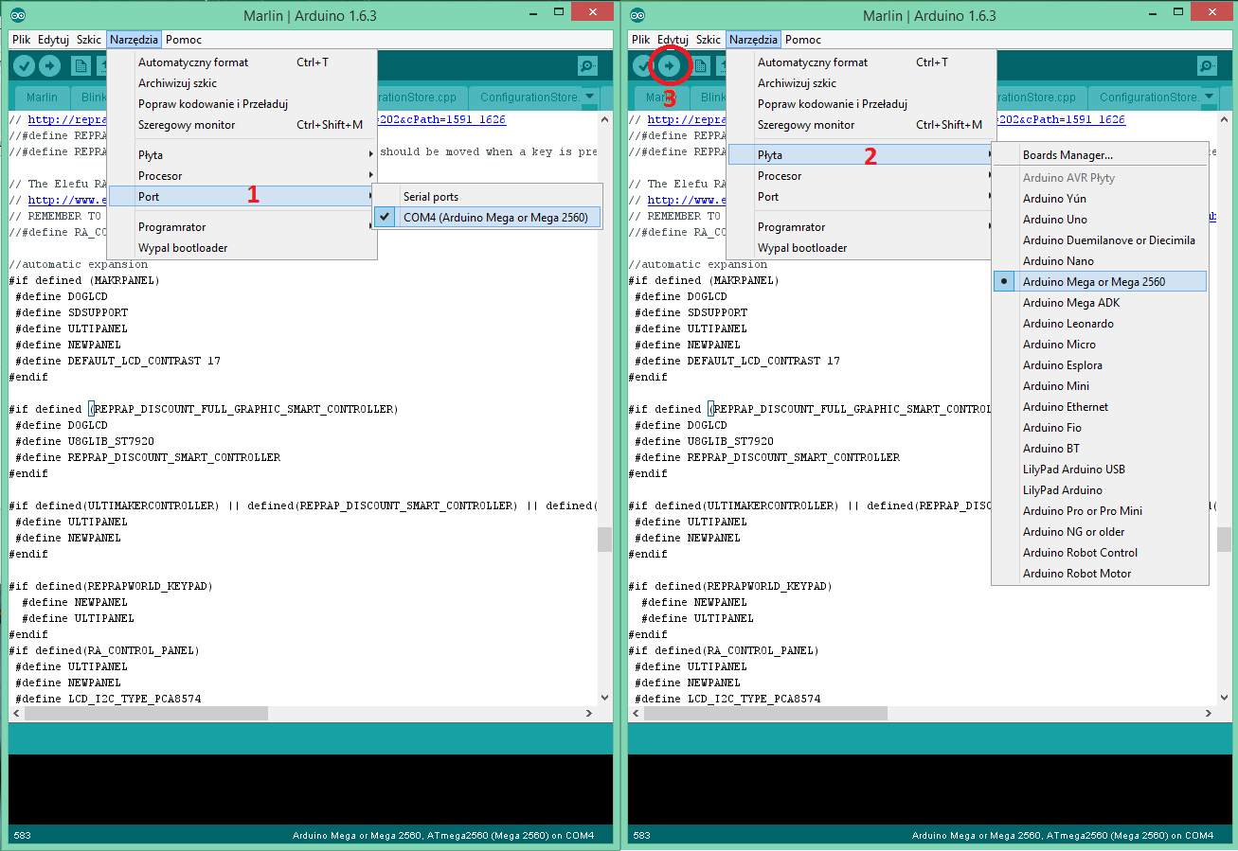The height and width of the screenshot is (851, 1238).
Task: Open tabs dropdown arrow in left window
Action: tap(590, 97)
